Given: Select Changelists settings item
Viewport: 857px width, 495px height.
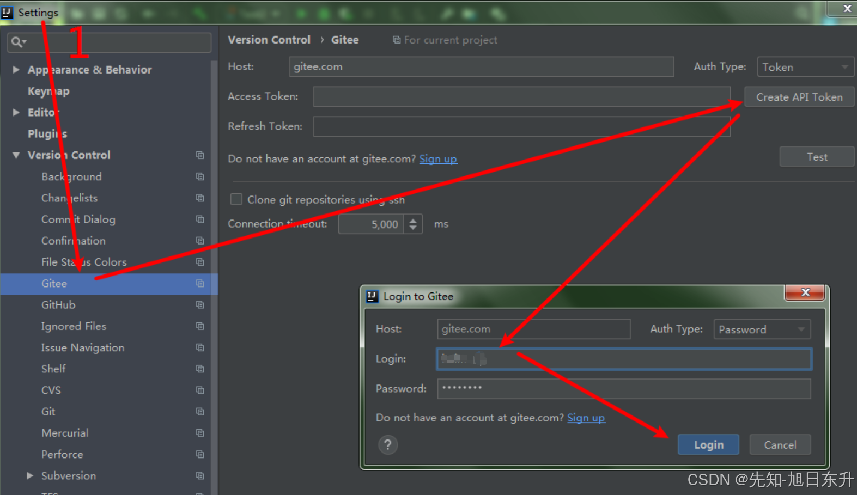Looking at the screenshot, I should 70,198.
